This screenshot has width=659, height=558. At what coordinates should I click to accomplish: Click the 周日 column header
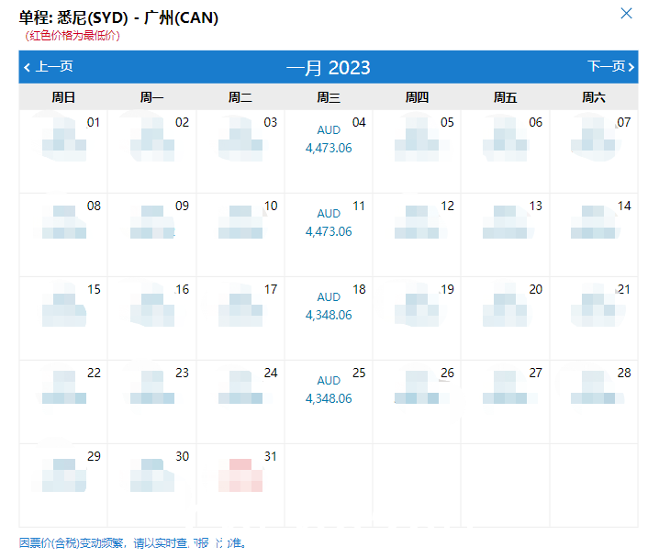[x=63, y=97]
